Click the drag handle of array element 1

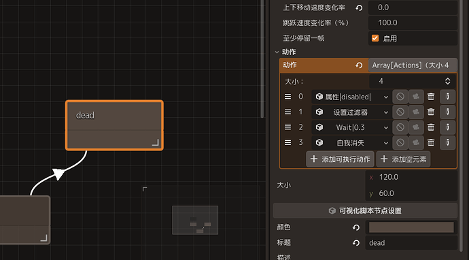(x=288, y=112)
